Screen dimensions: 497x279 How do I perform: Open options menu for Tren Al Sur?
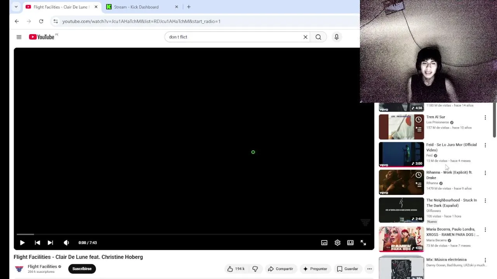pyautogui.click(x=485, y=117)
